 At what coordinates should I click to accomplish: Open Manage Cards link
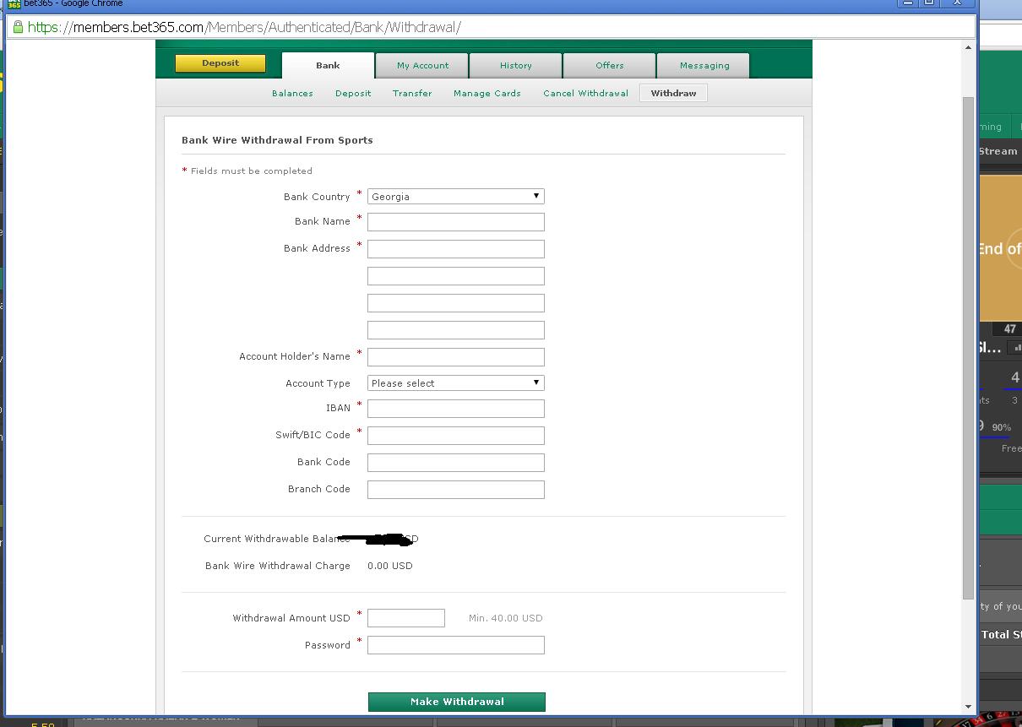pyautogui.click(x=487, y=94)
